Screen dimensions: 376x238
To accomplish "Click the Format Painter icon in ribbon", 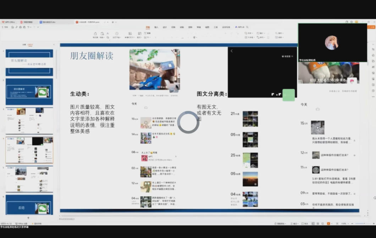I will 95,34.
